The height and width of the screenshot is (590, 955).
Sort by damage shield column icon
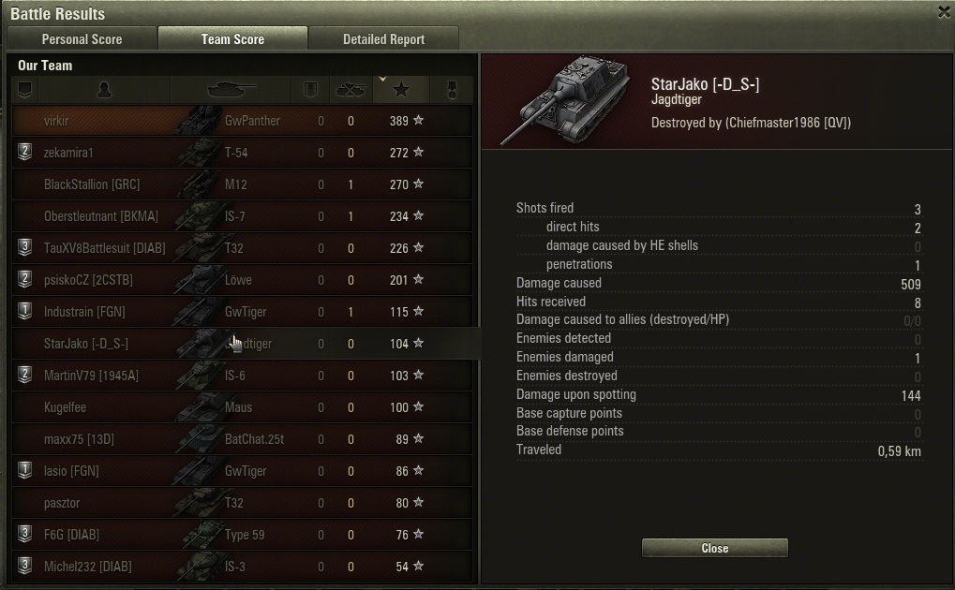(x=310, y=90)
